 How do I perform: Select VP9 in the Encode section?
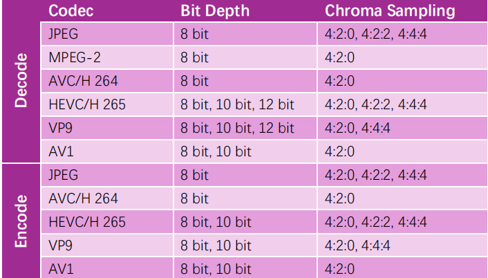(x=61, y=245)
